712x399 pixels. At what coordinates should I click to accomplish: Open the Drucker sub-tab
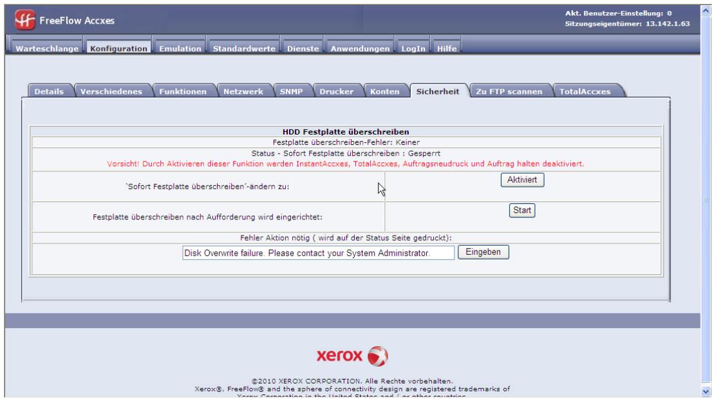[x=337, y=91]
